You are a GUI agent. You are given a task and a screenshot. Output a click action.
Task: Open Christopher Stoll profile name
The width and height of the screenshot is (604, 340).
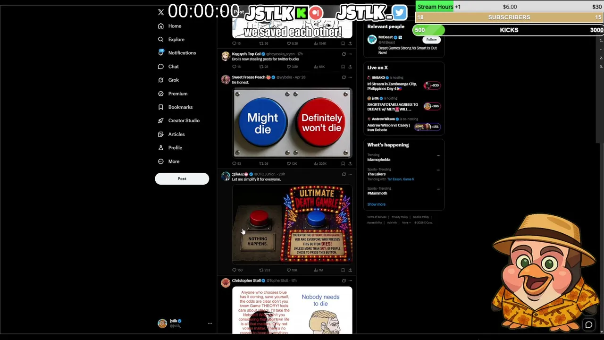246,280
